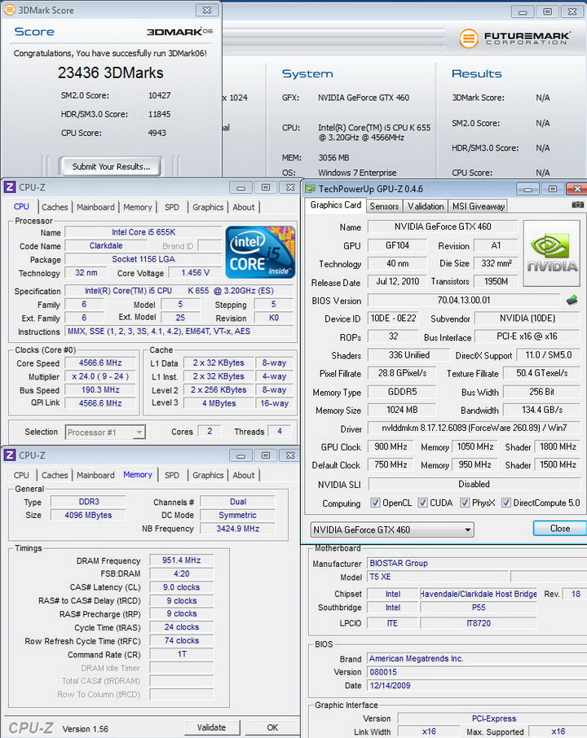
Task: Click the Close button in GPU-Z
Action: click(559, 528)
